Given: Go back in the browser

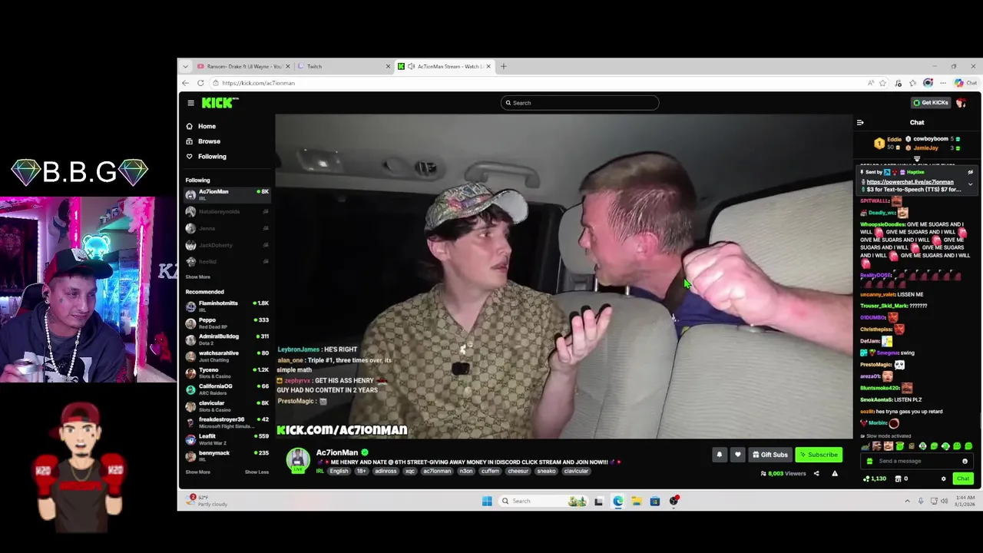Looking at the screenshot, I should click(x=185, y=83).
